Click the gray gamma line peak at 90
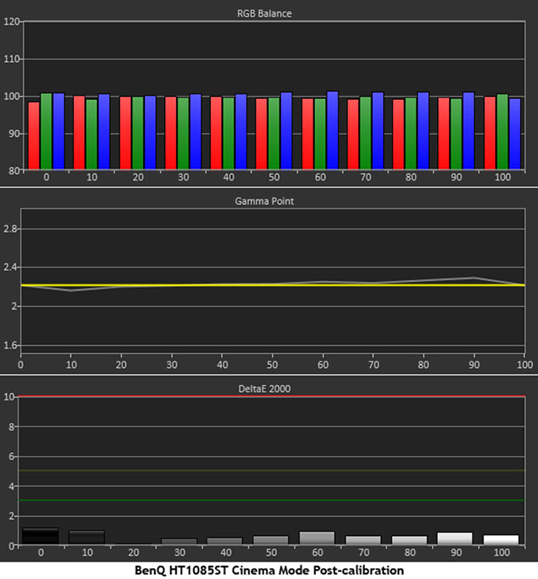 click(x=474, y=278)
